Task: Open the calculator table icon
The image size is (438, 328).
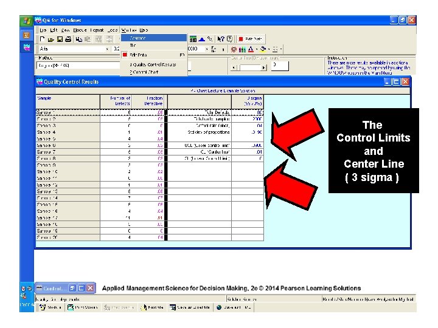Action: click(193, 39)
